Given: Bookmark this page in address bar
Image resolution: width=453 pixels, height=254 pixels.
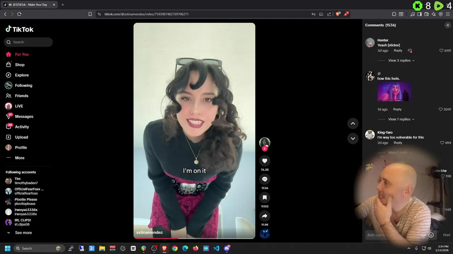Looking at the screenshot, I should coord(90,14).
